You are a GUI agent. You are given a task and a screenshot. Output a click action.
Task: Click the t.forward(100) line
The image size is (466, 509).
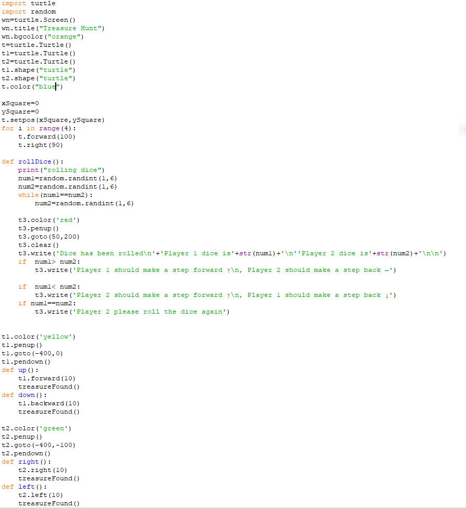47,136
